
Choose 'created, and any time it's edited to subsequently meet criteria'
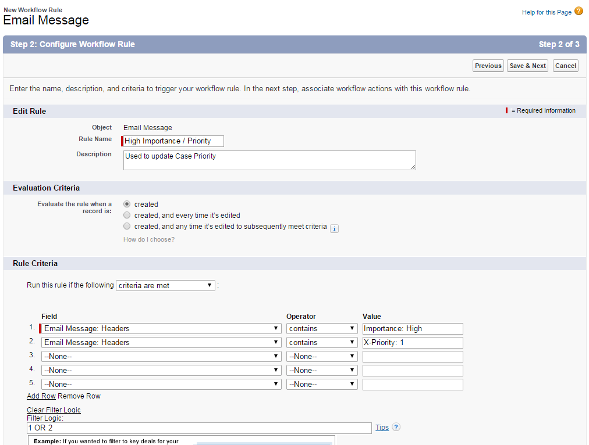pyautogui.click(x=127, y=226)
